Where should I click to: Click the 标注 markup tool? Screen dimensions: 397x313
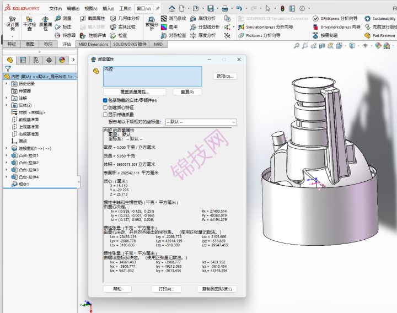tap(63, 27)
